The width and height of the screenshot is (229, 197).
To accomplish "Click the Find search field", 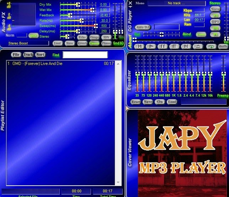I will point(85,55).
